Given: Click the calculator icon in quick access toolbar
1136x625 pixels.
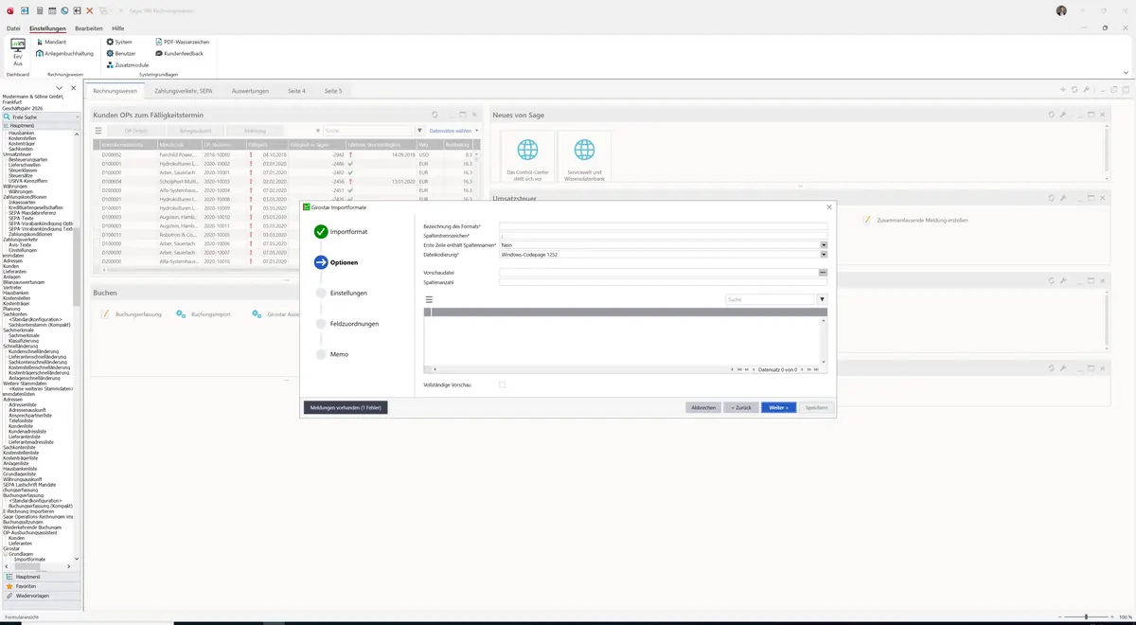Looking at the screenshot, I should [x=39, y=10].
